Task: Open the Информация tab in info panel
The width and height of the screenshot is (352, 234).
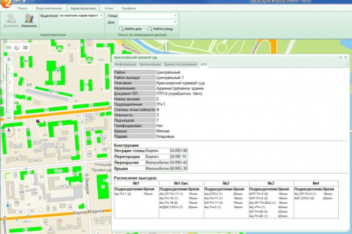Action: pos(125,64)
